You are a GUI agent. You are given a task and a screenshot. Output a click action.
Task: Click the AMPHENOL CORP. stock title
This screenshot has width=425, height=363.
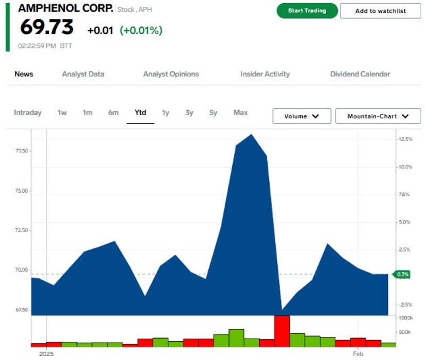coord(66,8)
